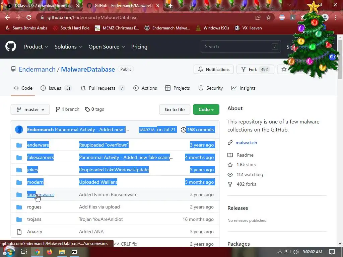Open the 'Trojan YouAreAnIdiot' commit message
The height and width of the screenshot is (257, 343).
[x=101, y=219]
